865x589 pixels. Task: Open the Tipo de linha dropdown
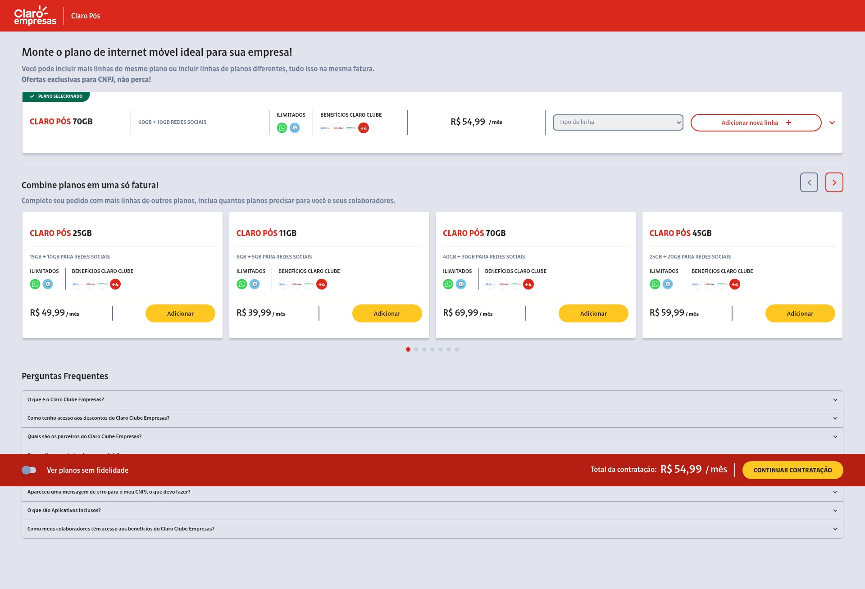point(618,122)
